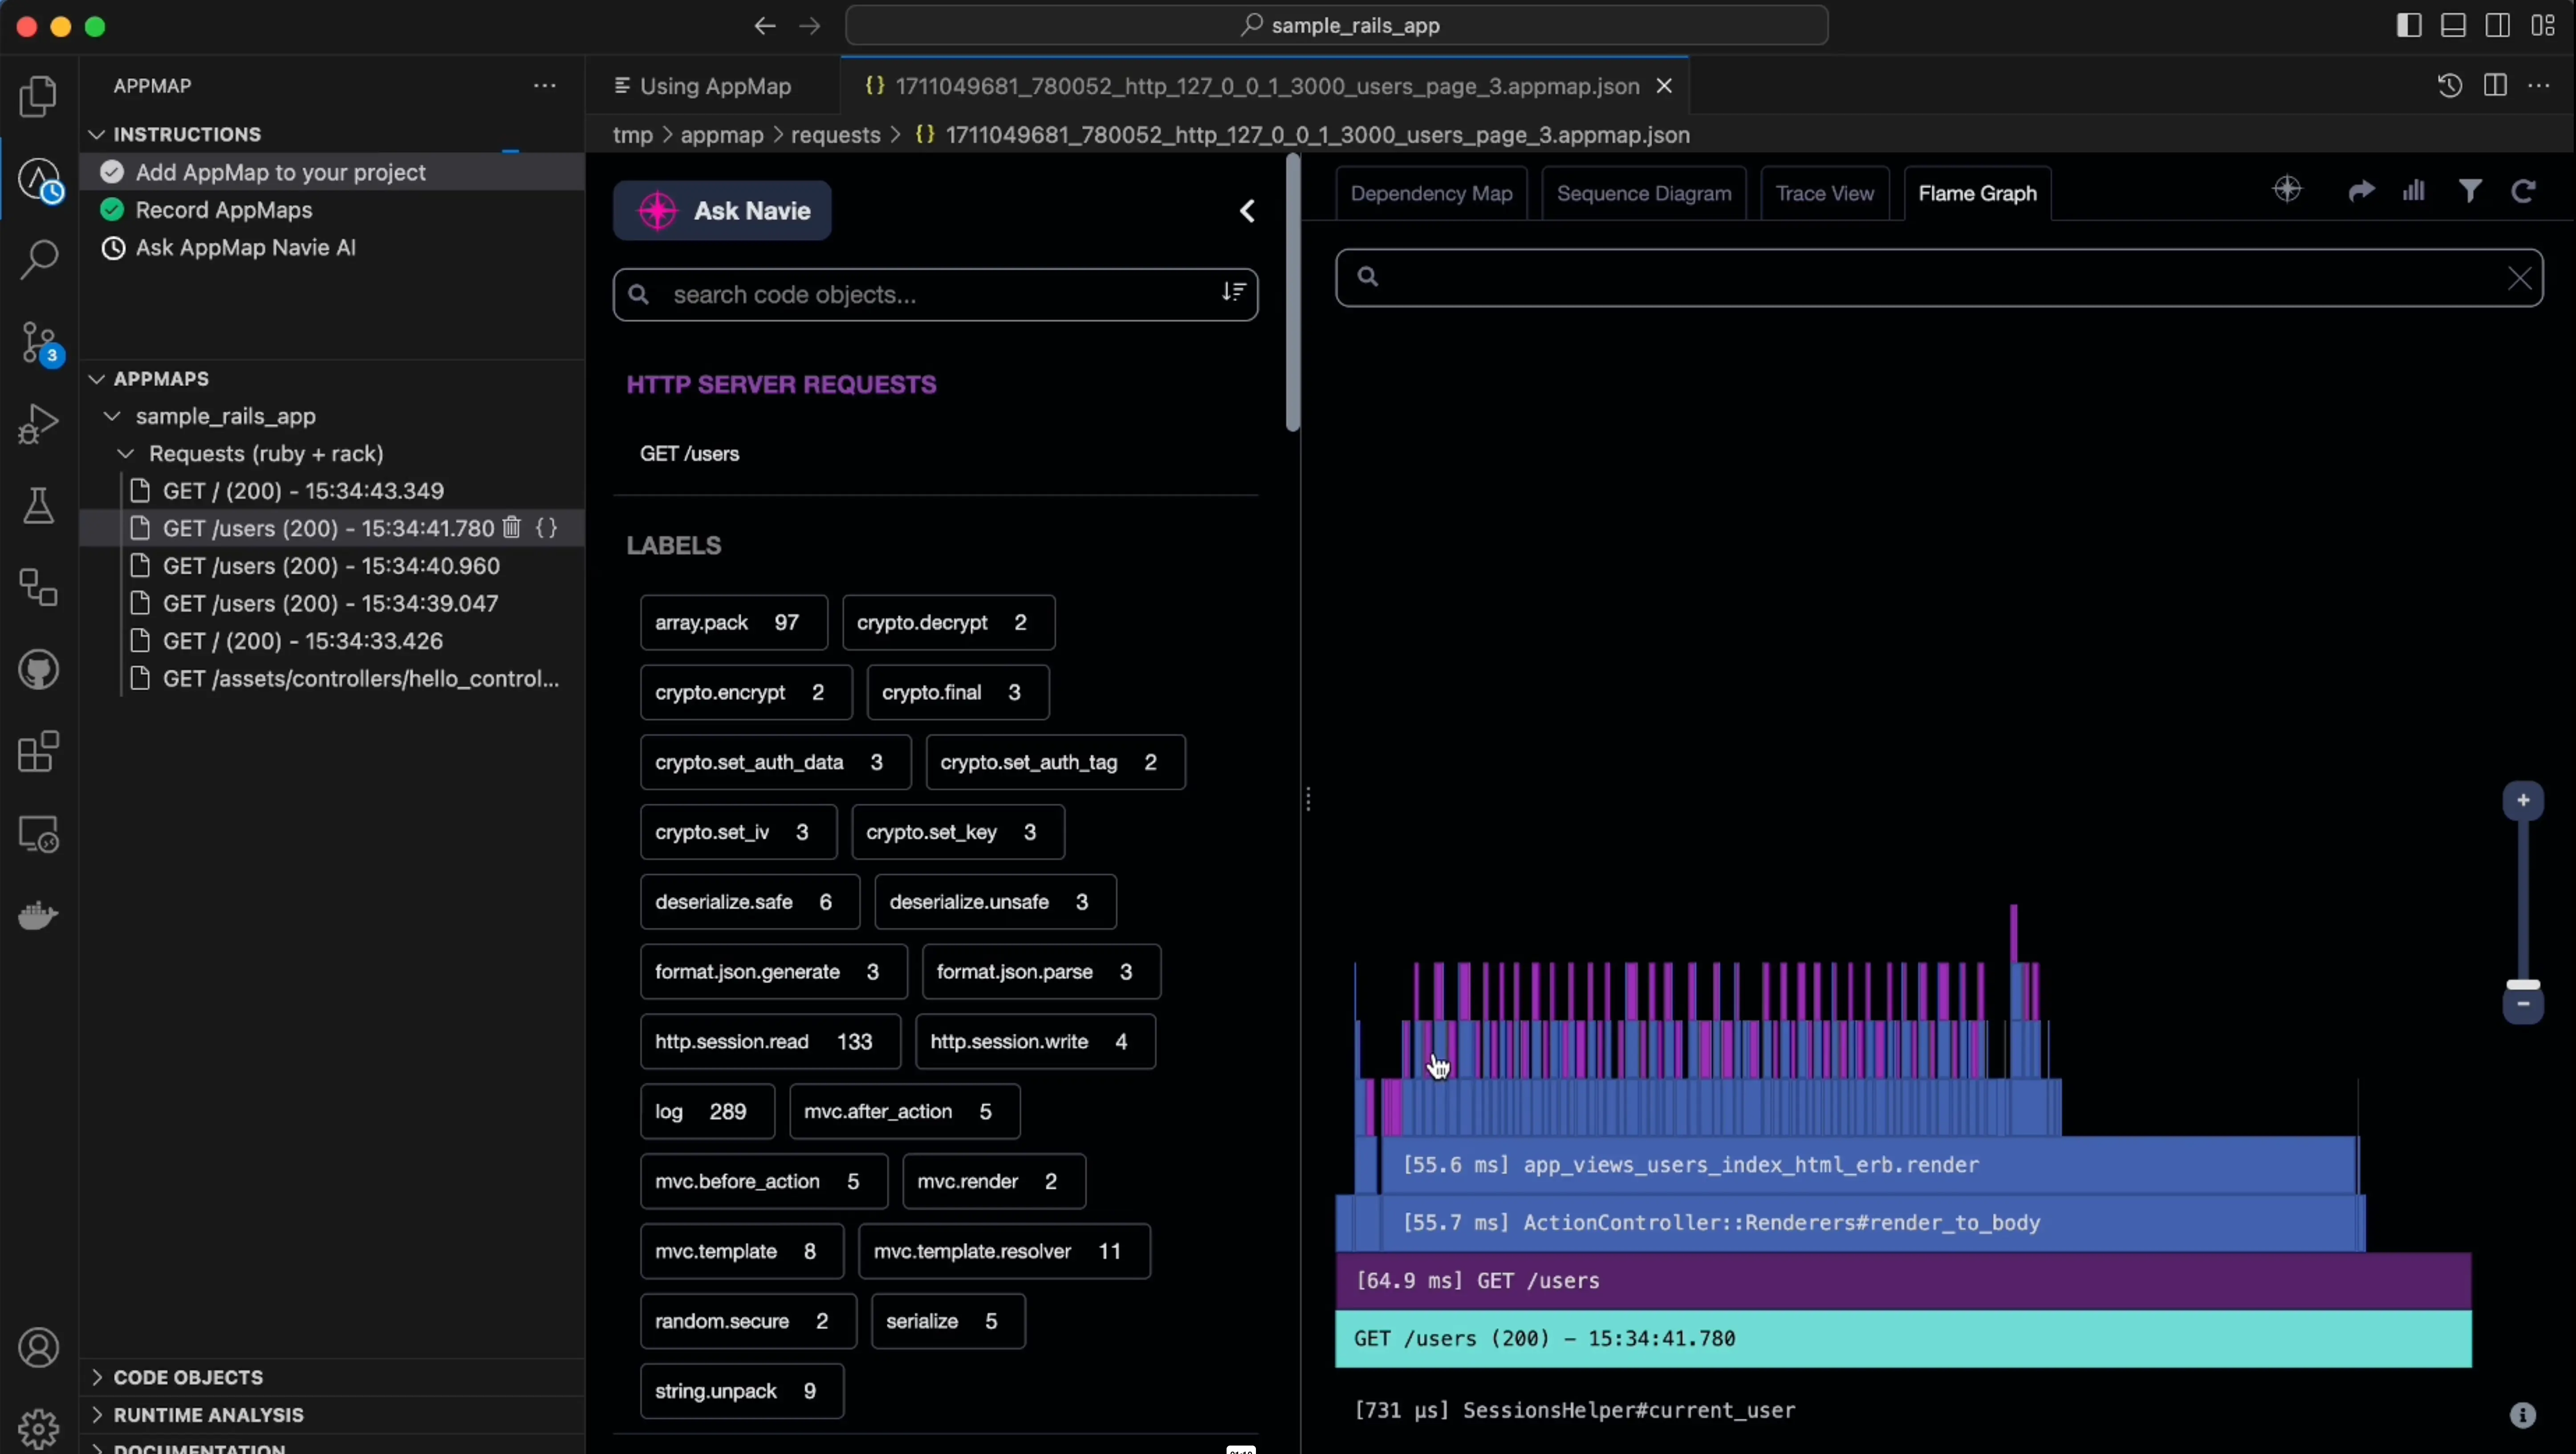Open the Customize Layout menu
Screen dimensions: 2576x1454
(2543, 26)
